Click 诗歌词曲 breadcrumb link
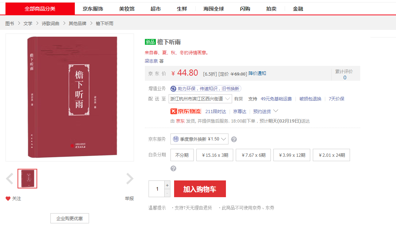This screenshot has height=235, width=396. pos(50,23)
